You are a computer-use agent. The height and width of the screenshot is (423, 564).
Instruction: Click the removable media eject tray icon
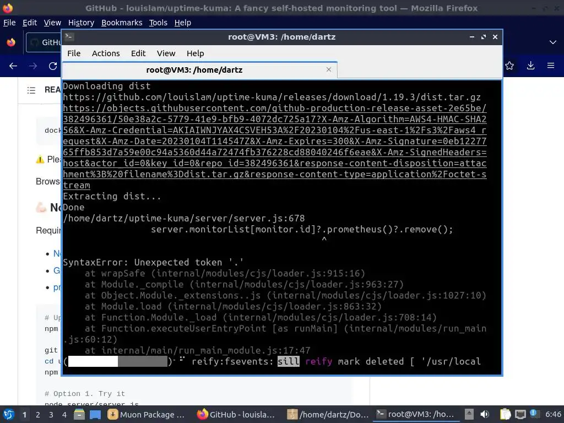tap(469, 414)
